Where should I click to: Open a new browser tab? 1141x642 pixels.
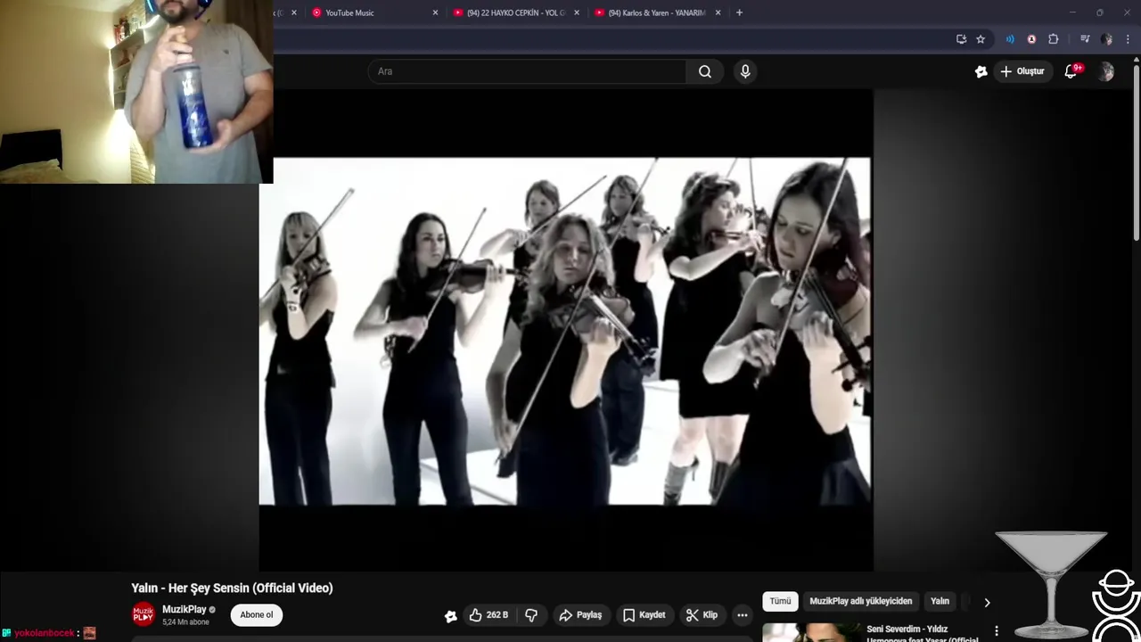739,12
